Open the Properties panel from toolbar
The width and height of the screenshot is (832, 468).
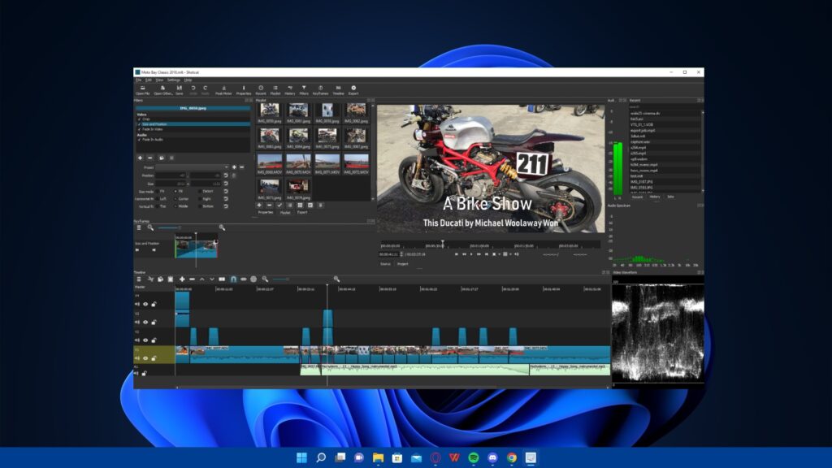[x=244, y=90]
